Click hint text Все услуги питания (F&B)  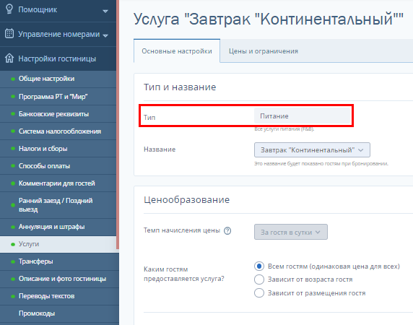coord(284,129)
